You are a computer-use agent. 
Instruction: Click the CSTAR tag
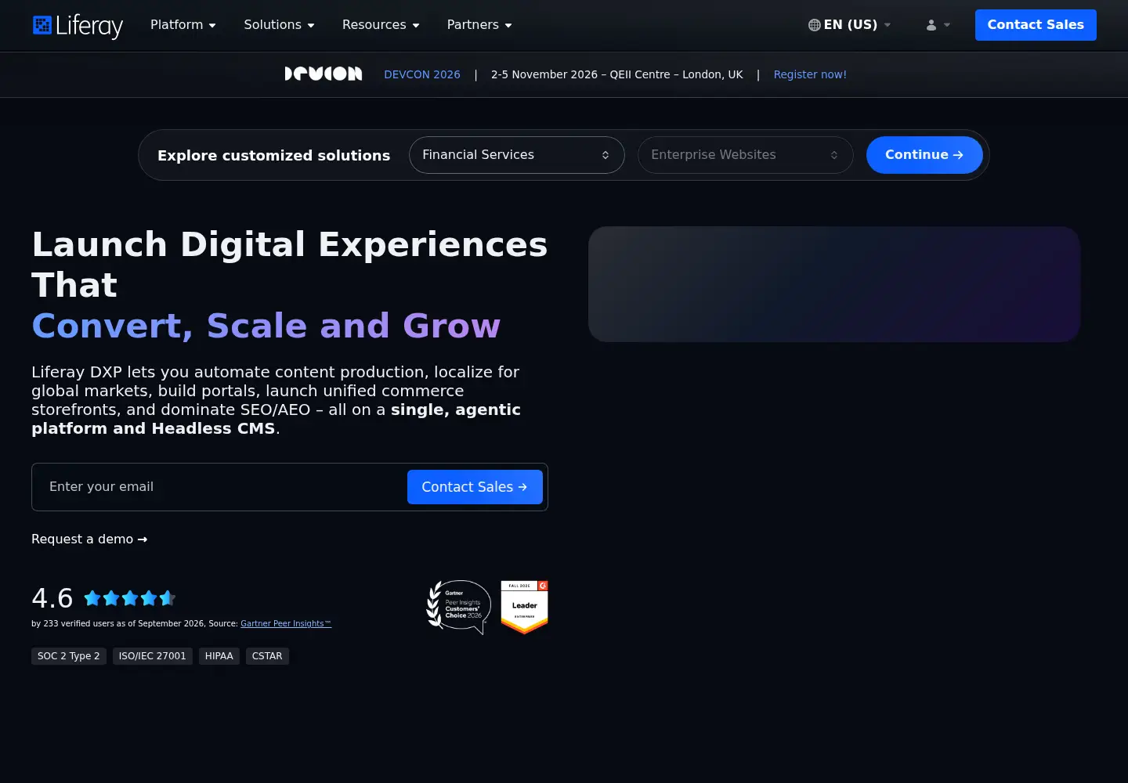[267, 656]
